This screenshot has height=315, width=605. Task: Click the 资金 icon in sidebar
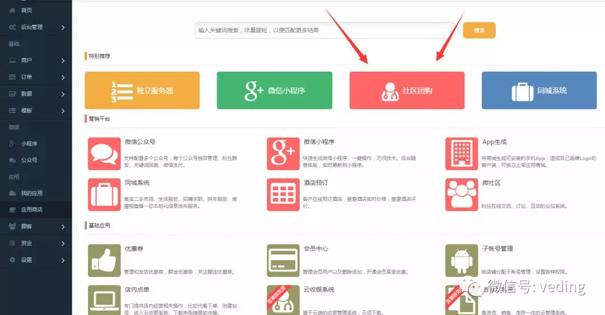pyautogui.click(x=12, y=243)
